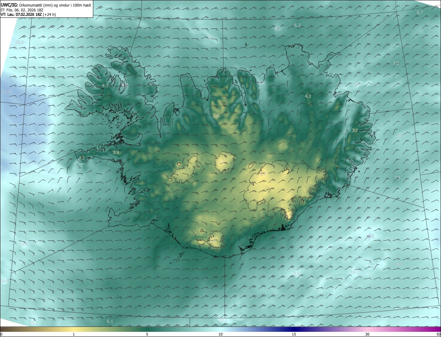Click the color scale tick label 5
Viewport: 441px width, 337px height.
pyautogui.click(x=147, y=334)
